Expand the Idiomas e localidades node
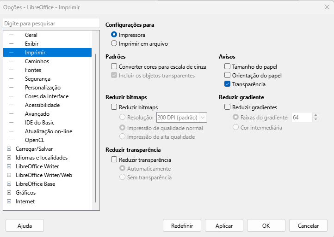334x237 pixels. 9,158
